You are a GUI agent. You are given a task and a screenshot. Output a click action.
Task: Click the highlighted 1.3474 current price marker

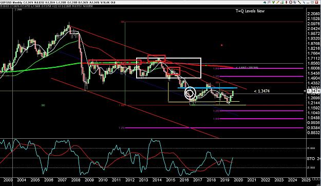point(314,91)
